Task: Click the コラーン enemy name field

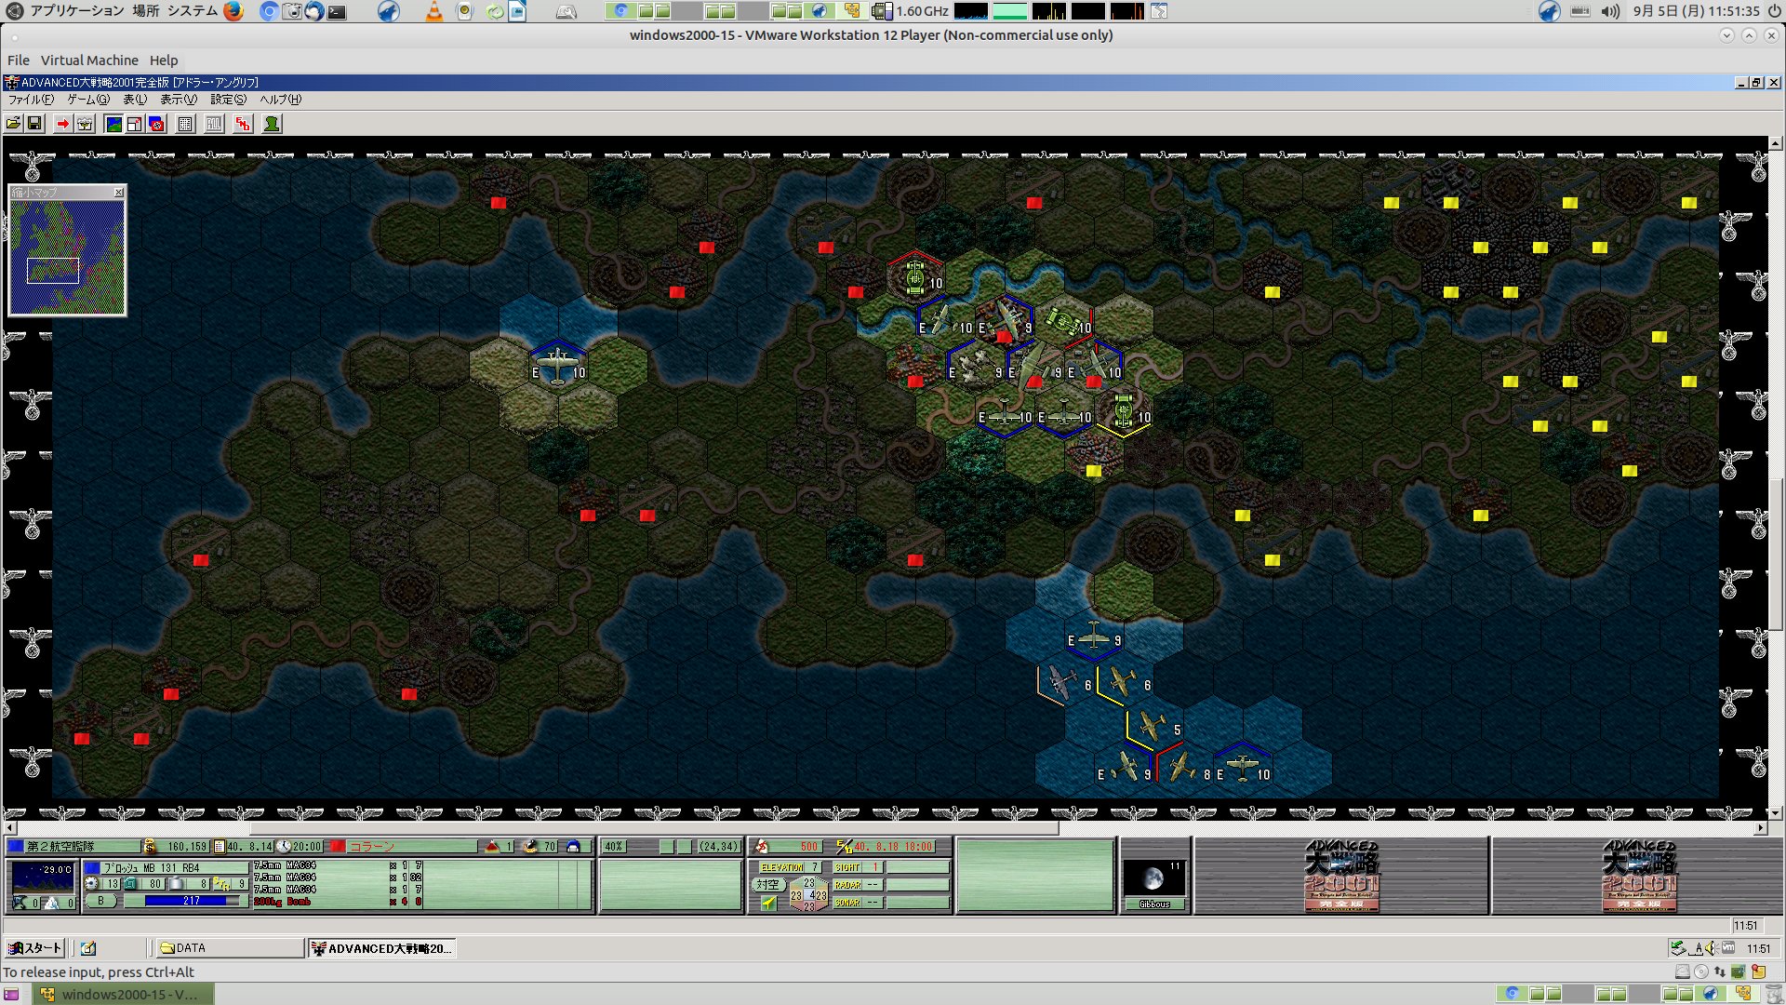Action: [412, 847]
